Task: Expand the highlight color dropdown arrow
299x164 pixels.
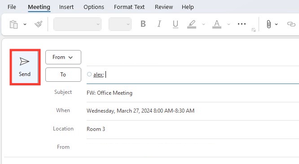Action: (204, 24)
